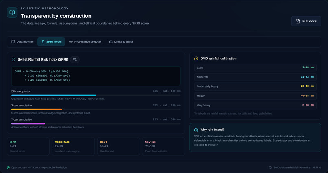328x173 pixels.
Task: Click the gauge icon beside BMD rainfall calibration
Action: click(x=196, y=58)
